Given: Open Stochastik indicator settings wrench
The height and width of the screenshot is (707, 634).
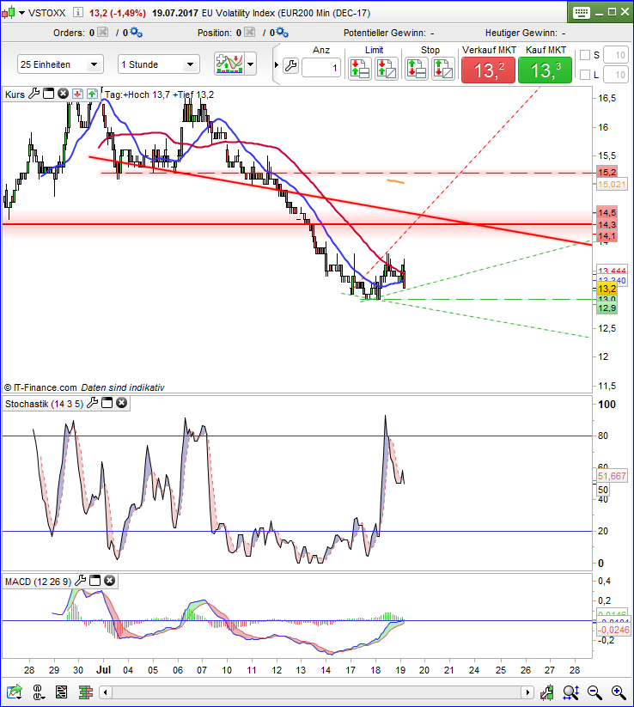Looking at the screenshot, I should 92,403.
